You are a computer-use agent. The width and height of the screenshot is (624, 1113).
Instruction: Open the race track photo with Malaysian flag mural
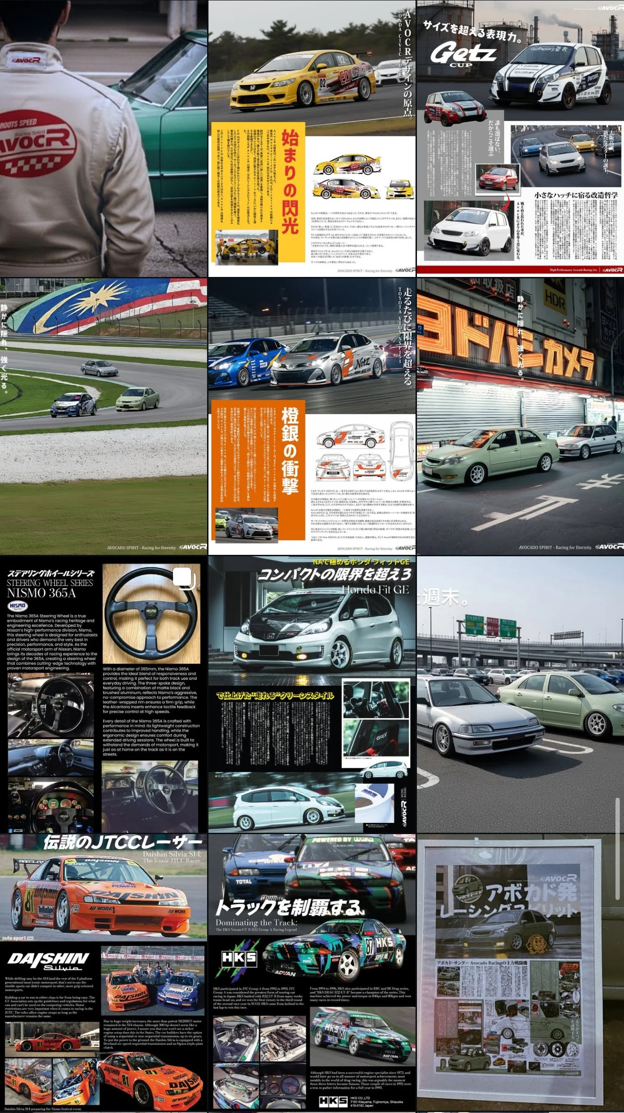(104, 417)
